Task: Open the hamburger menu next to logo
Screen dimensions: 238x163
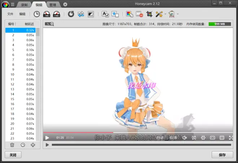Action: (13, 5)
